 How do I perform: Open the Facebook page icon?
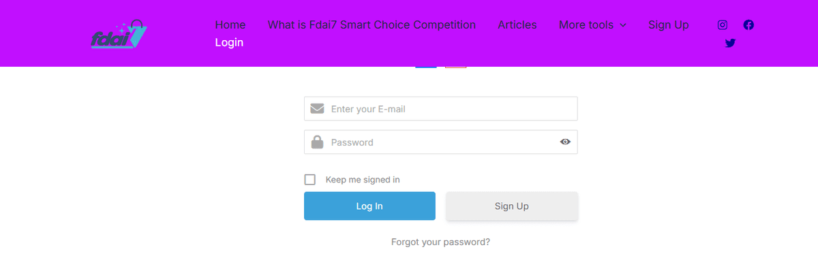(x=748, y=25)
